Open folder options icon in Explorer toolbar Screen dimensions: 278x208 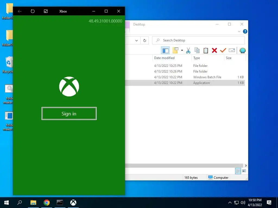(x=175, y=50)
